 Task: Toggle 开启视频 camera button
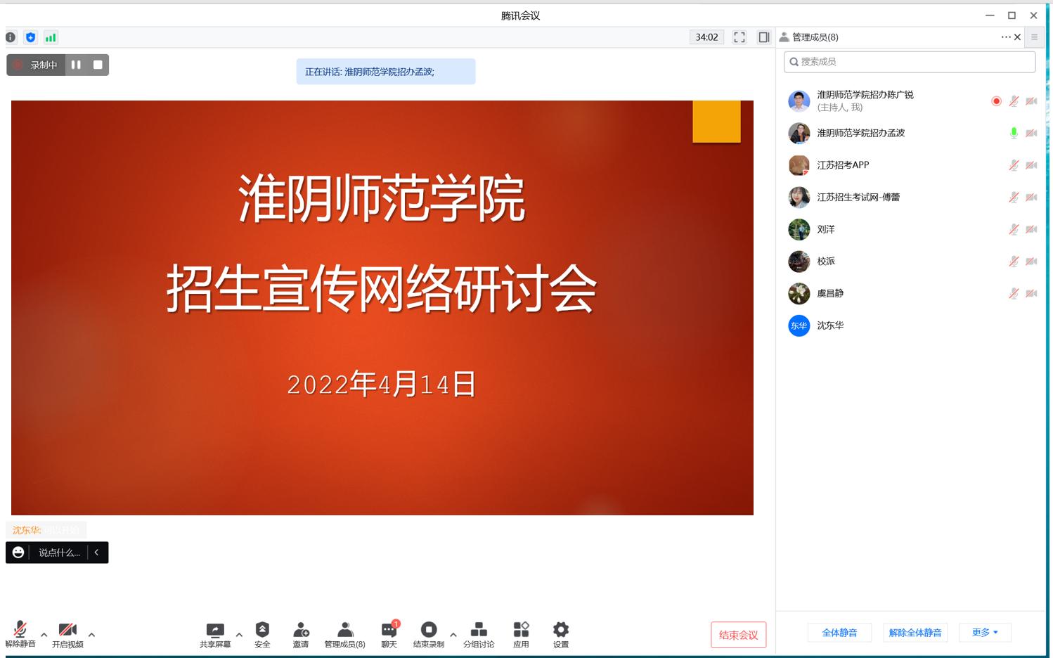pos(67,630)
